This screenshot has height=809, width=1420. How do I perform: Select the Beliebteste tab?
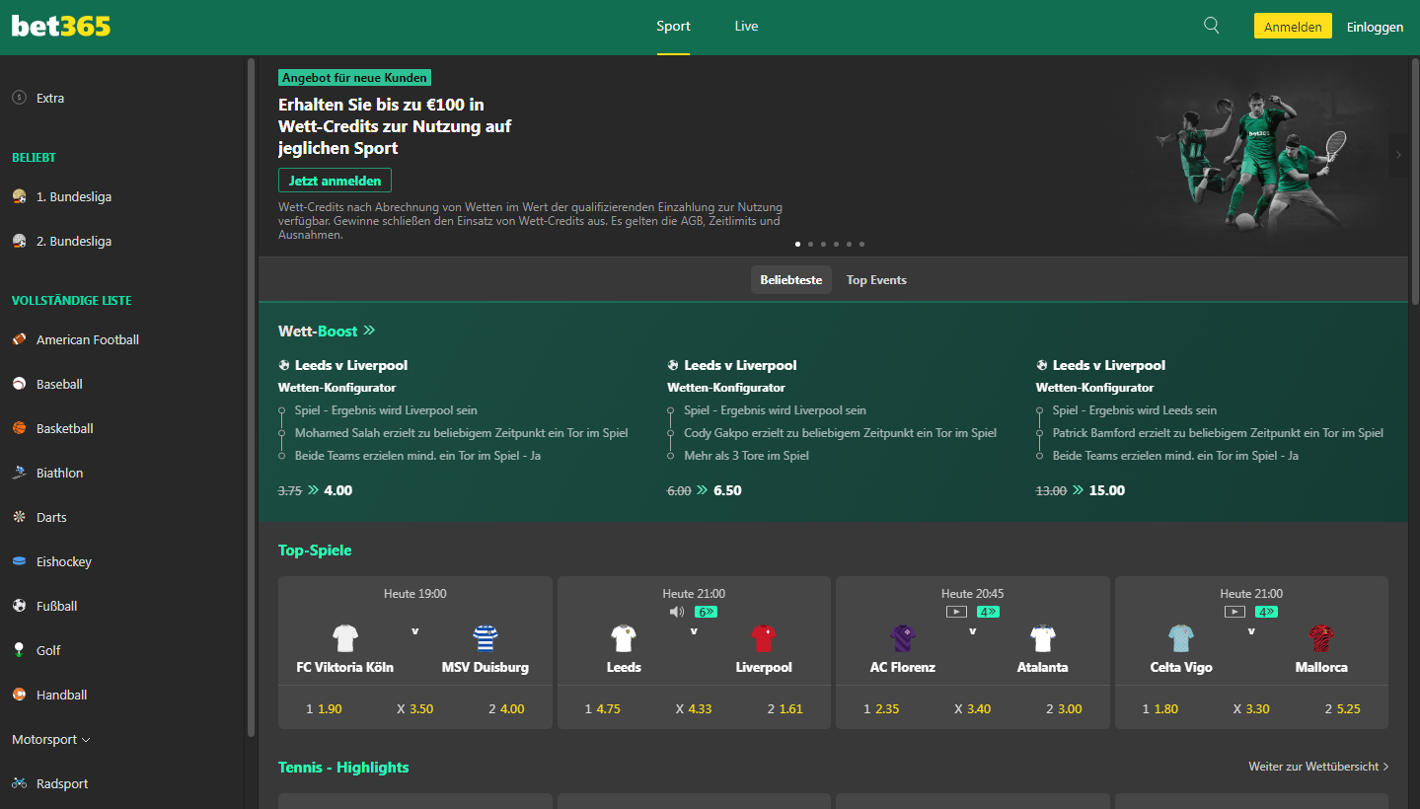pyautogui.click(x=790, y=280)
